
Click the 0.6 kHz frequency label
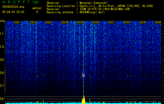coord(2,99)
